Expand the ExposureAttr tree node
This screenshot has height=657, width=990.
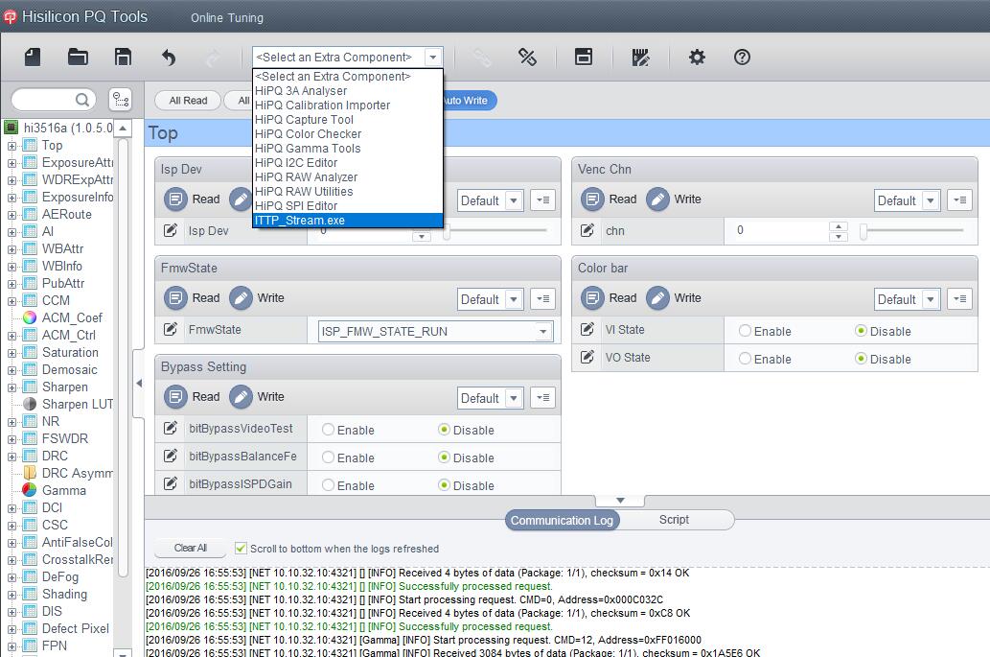[x=12, y=163]
